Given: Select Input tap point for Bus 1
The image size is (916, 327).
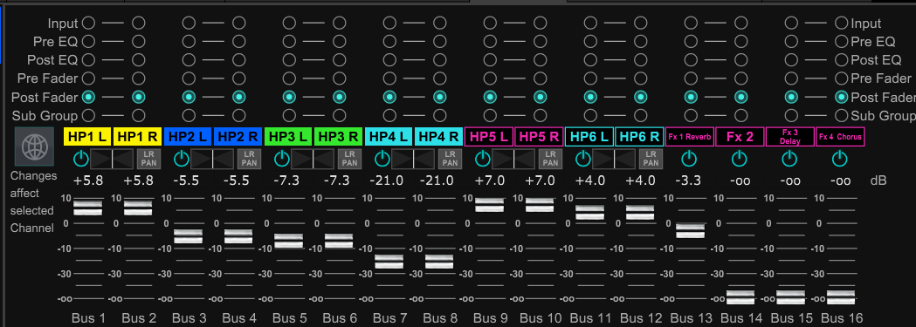Looking at the screenshot, I should [88, 23].
